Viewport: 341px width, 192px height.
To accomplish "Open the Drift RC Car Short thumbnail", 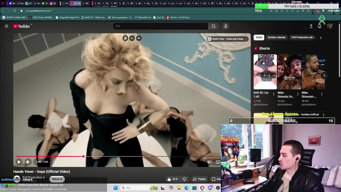I will coord(265,72).
